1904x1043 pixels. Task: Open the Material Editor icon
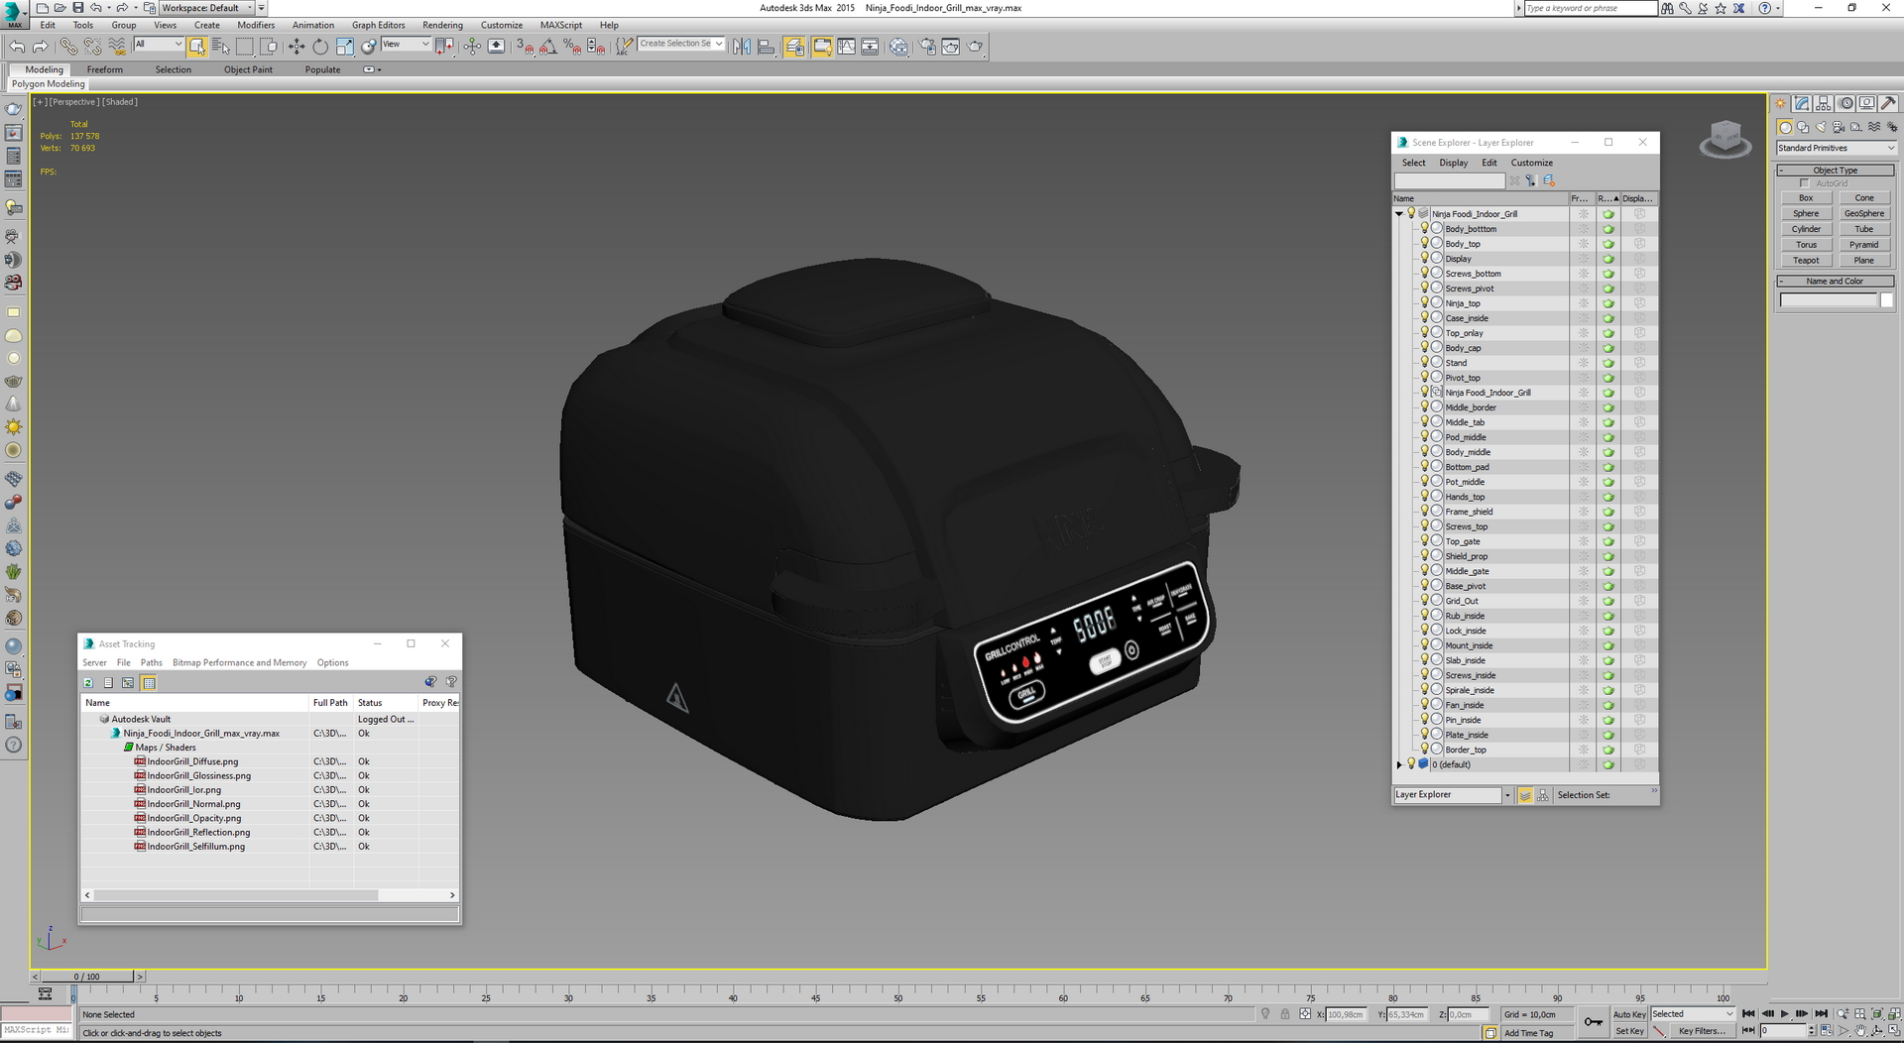(x=898, y=47)
